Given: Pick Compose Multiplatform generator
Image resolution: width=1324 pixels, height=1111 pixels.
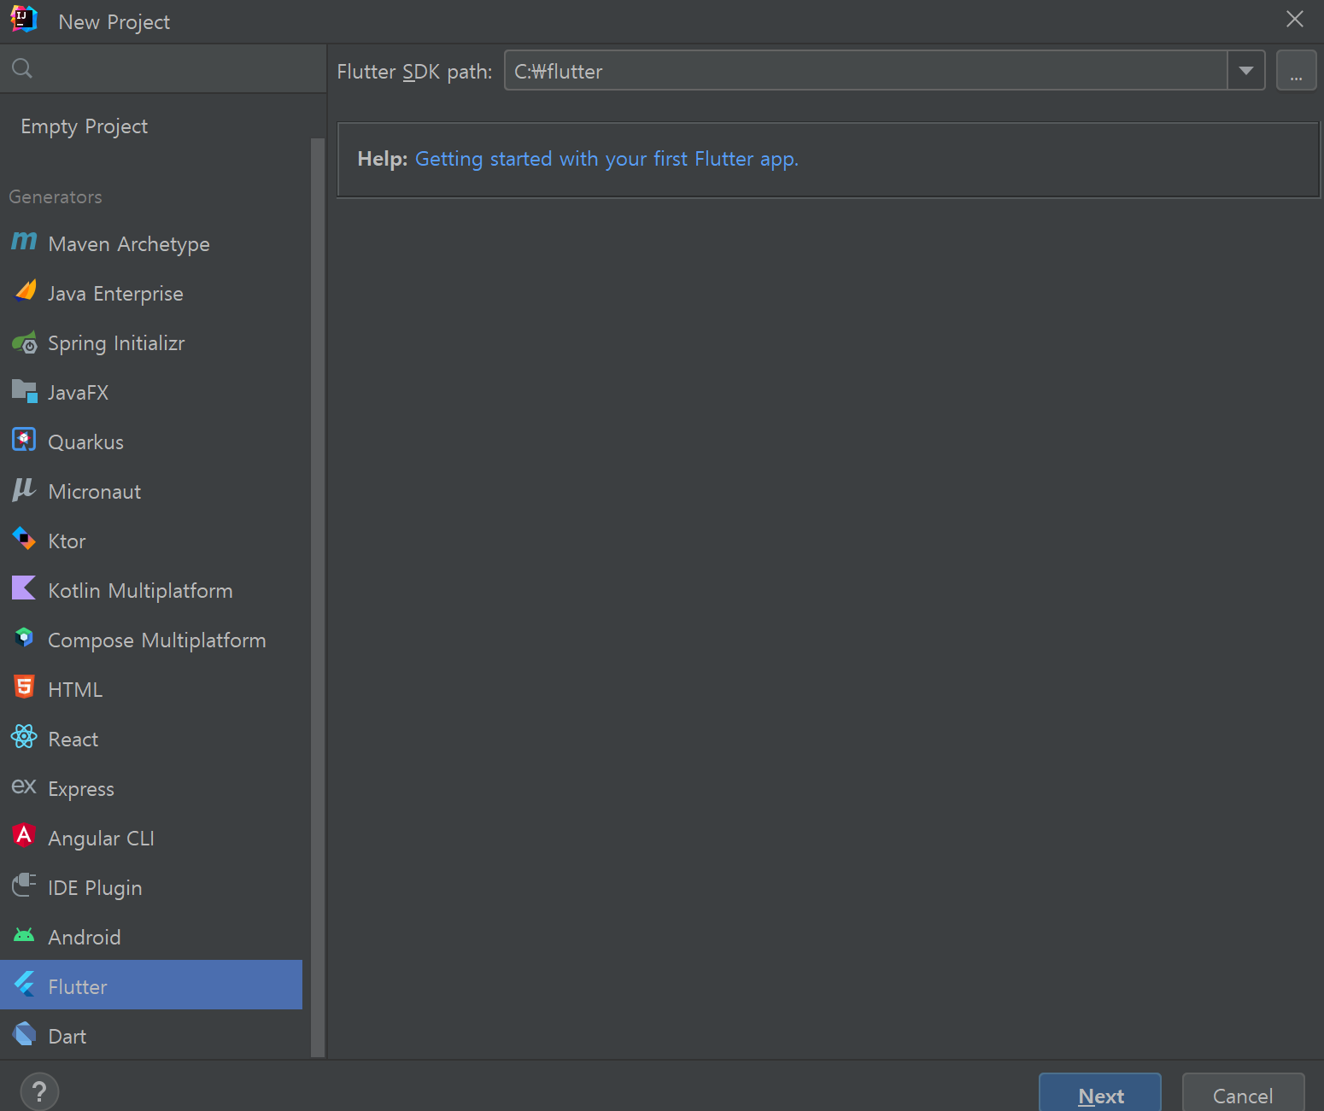Looking at the screenshot, I should pyautogui.click(x=151, y=640).
